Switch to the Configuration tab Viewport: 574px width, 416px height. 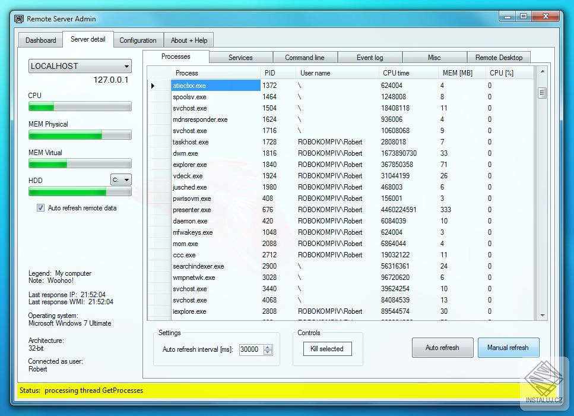[138, 40]
